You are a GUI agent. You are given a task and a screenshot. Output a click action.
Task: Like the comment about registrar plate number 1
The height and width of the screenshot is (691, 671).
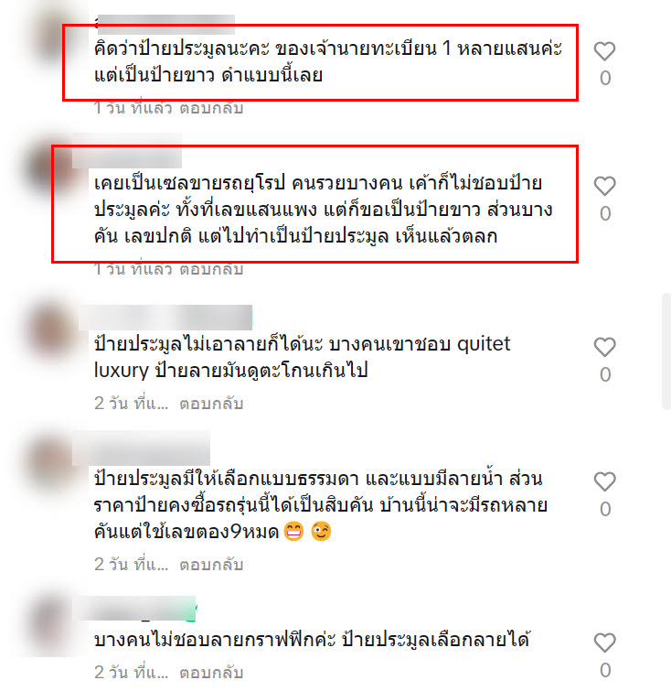(x=604, y=51)
